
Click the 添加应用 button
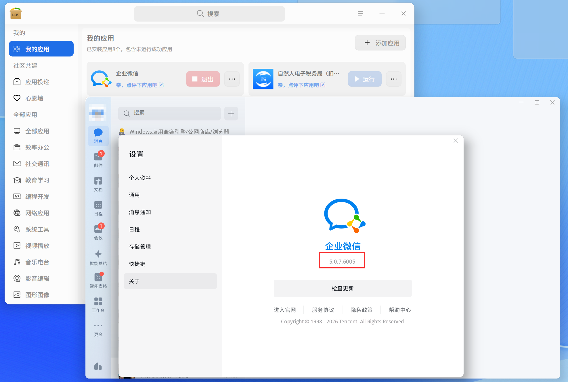click(380, 43)
